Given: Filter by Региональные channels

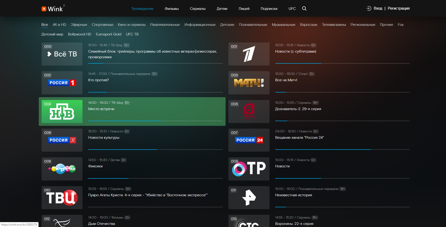Looking at the screenshot, I should coord(363,25).
